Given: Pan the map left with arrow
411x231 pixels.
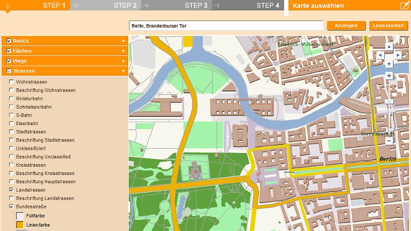Looking at the screenshot, I should [x=380, y=55].
